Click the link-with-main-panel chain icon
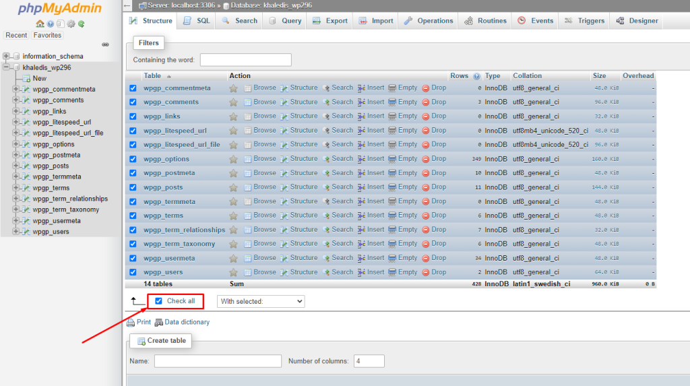Viewport: 690px width, 386px height. click(x=105, y=44)
